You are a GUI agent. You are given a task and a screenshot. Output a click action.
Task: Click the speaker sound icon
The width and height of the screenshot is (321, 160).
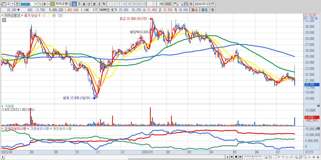pos(45,4)
